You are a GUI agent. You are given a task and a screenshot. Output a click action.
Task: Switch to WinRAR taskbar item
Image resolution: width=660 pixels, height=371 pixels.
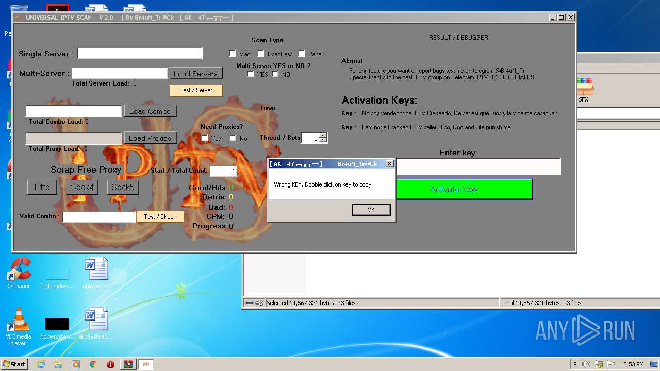[128, 364]
